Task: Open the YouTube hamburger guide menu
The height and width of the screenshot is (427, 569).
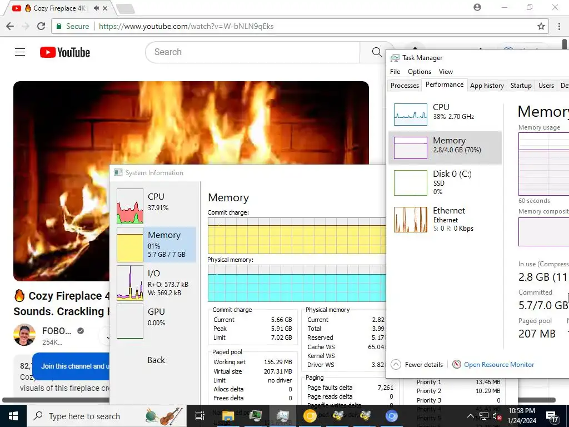Action: [x=20, y=52]
